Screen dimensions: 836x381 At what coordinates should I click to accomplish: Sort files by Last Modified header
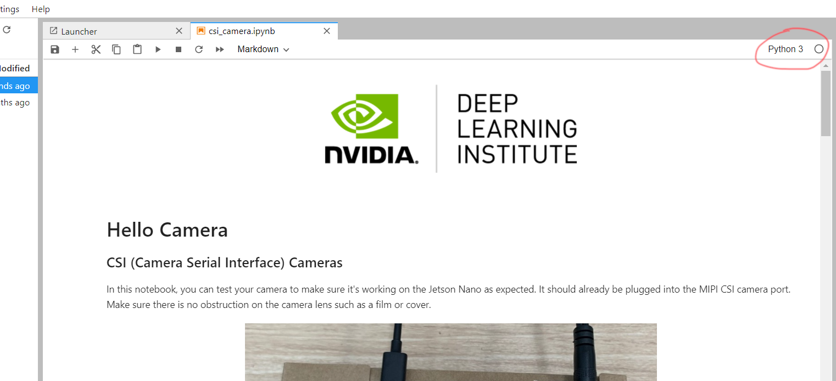point(15,68)
